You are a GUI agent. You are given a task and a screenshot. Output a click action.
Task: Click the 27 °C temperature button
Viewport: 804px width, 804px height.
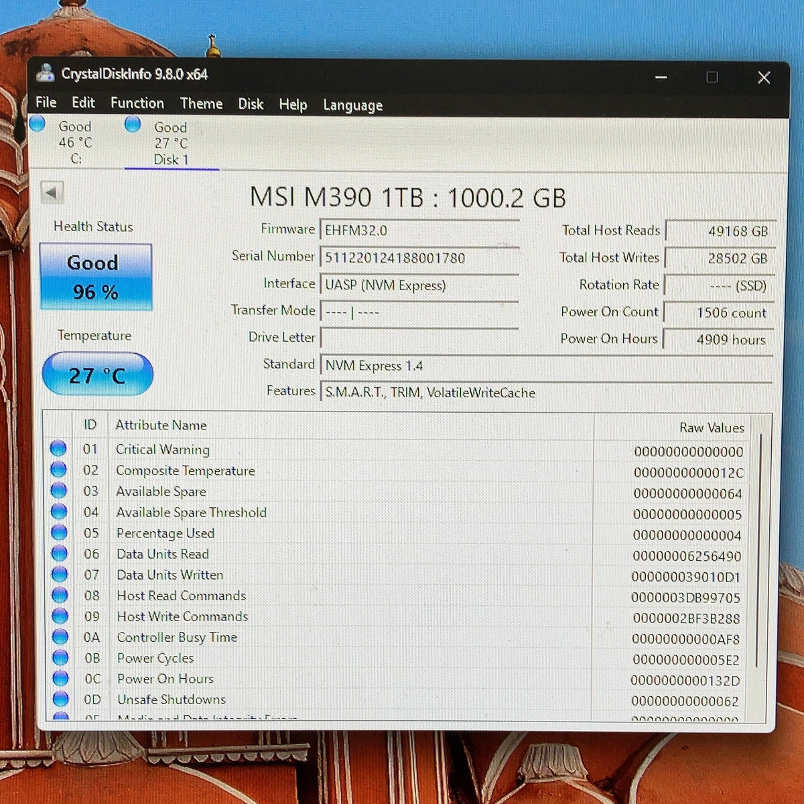(98, 375)
